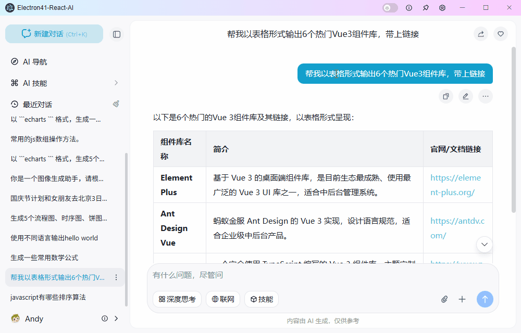Clear recent conversations with the broom icon
Image resolution: width=521 pixels, height=333 pixels.
pyautogui.click(x=116, y=104)
